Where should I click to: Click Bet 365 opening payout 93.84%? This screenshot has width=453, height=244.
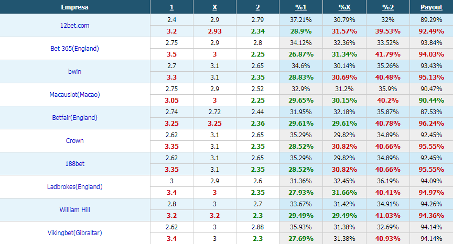(432, 43)
